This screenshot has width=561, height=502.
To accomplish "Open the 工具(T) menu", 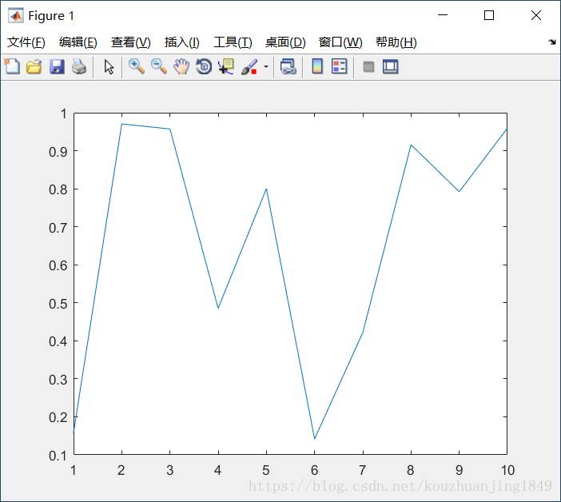I will pyautogui.click(x=233, y=42).
